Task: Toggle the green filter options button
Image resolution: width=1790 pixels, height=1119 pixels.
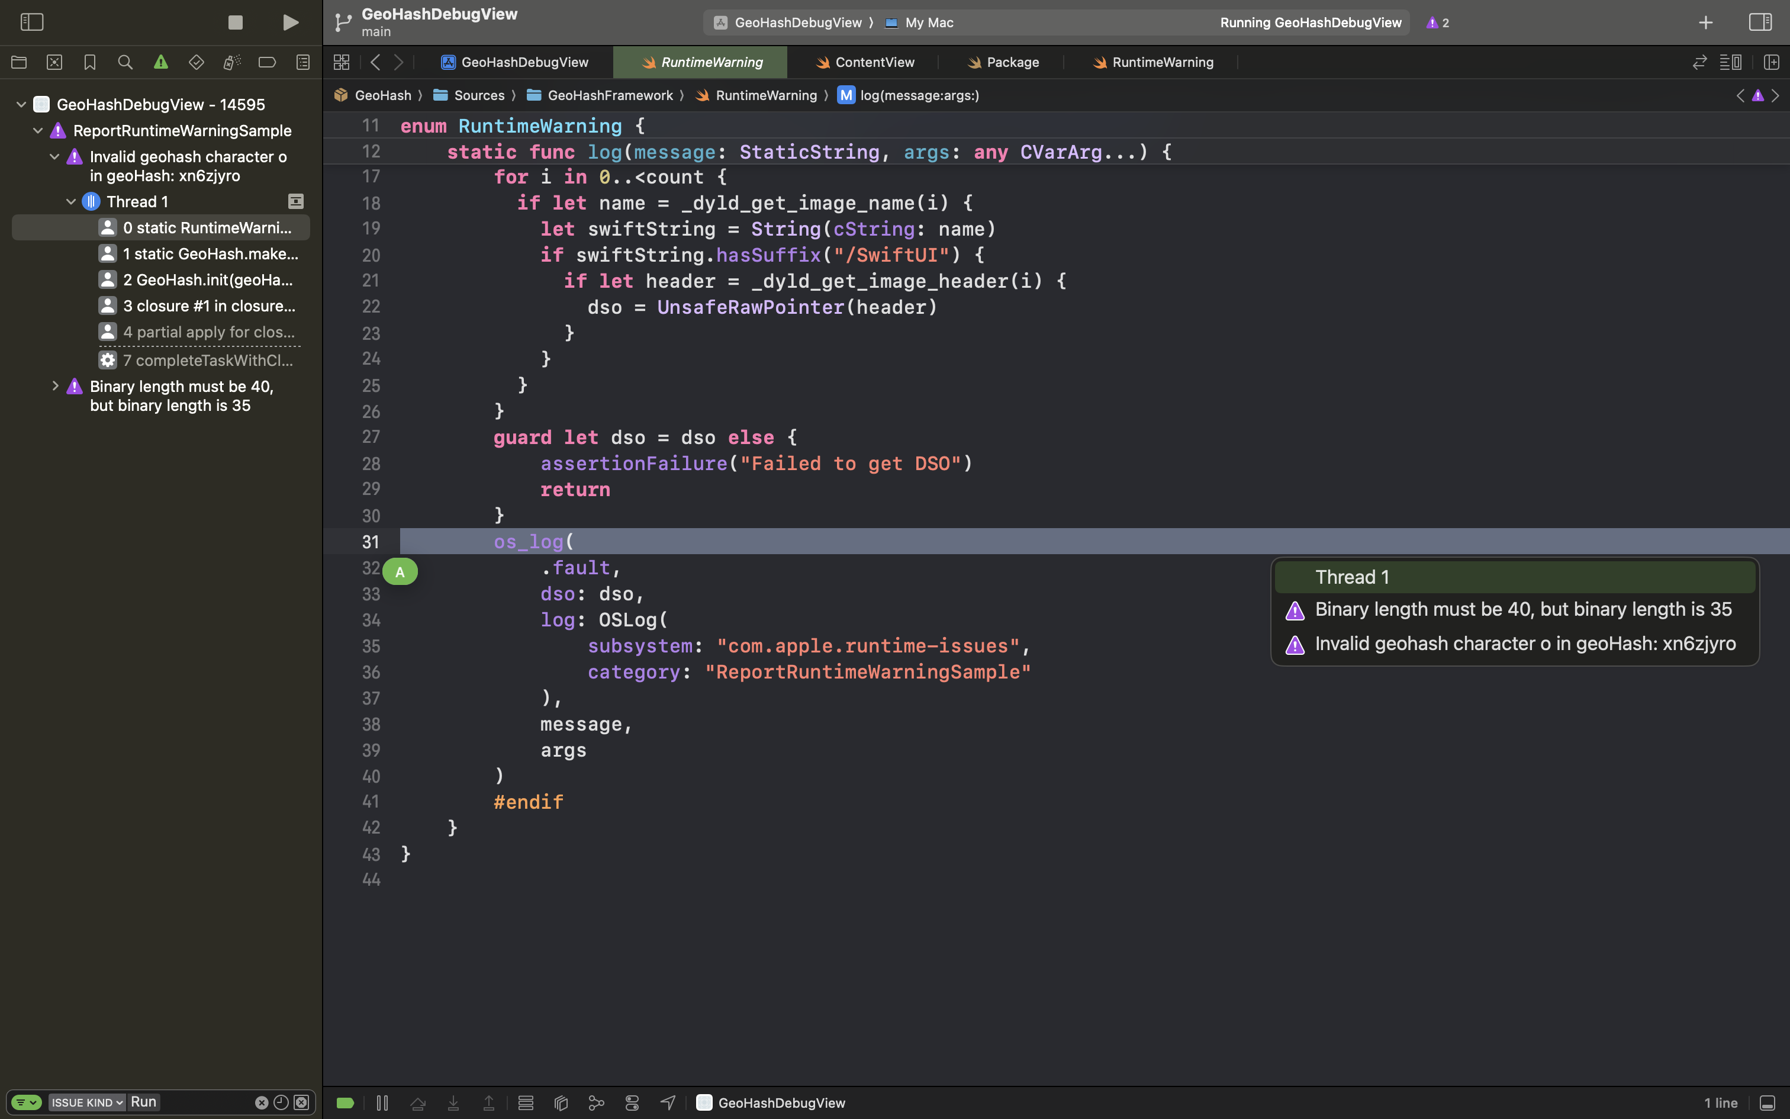Action: tap(27, 1102)
